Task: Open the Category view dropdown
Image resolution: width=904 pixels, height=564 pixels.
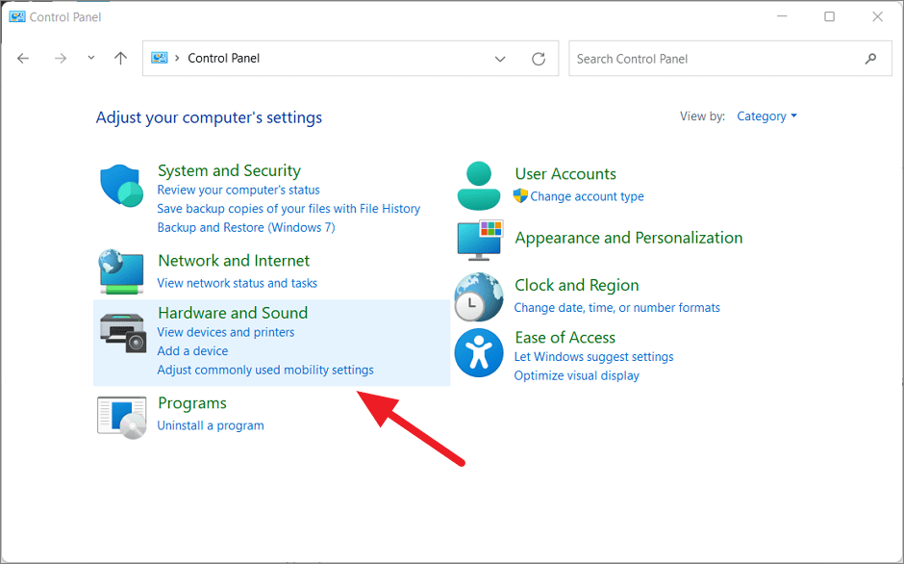Action: click(766, 115)
